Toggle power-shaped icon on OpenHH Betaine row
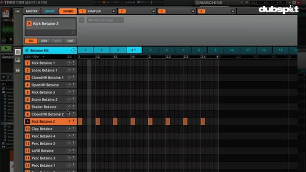This screenshot has height=172, width=306. (x=73, y=85)
